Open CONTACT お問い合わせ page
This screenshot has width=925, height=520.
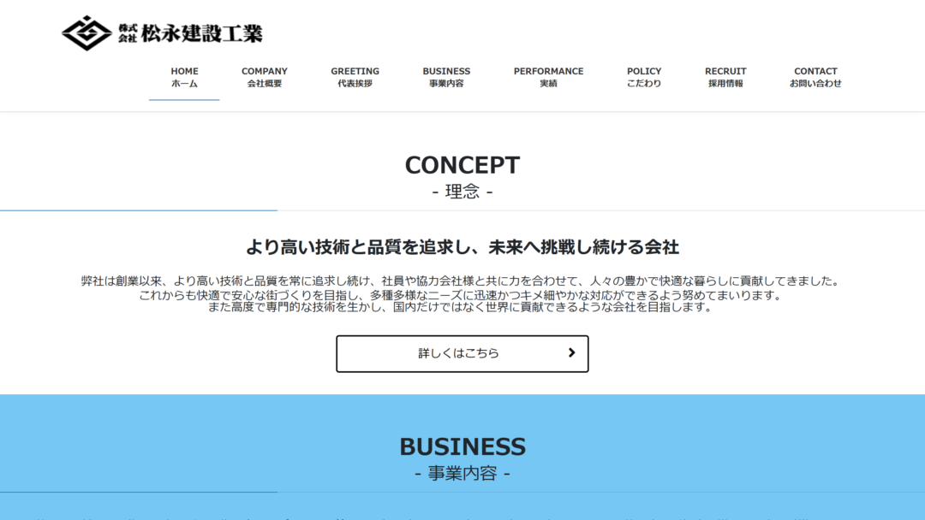click(815, 77)
